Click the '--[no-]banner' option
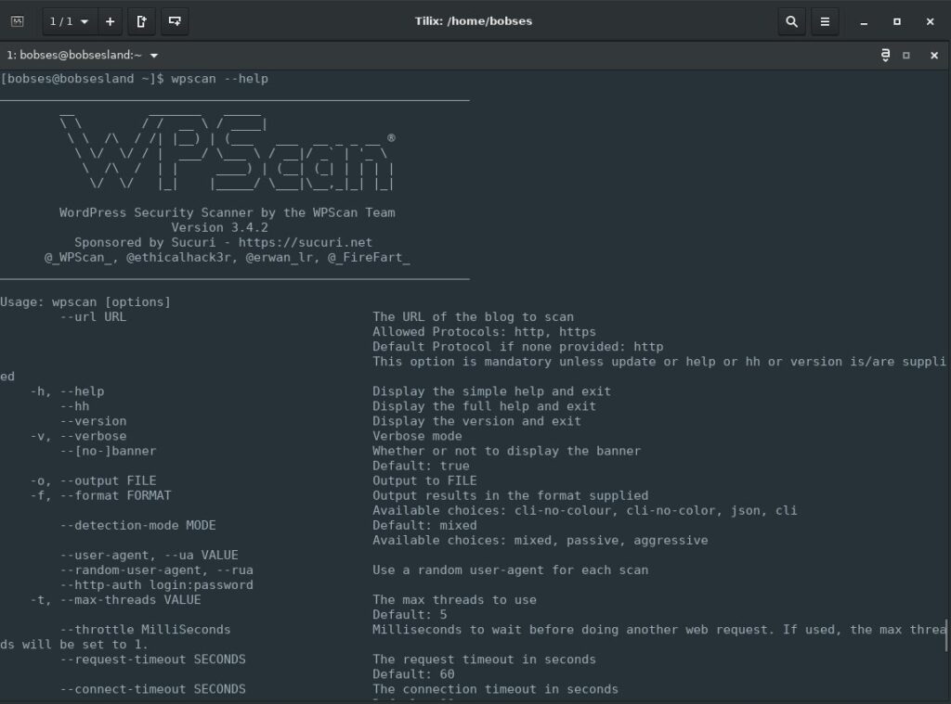The image size is (951, 704). 108,451
